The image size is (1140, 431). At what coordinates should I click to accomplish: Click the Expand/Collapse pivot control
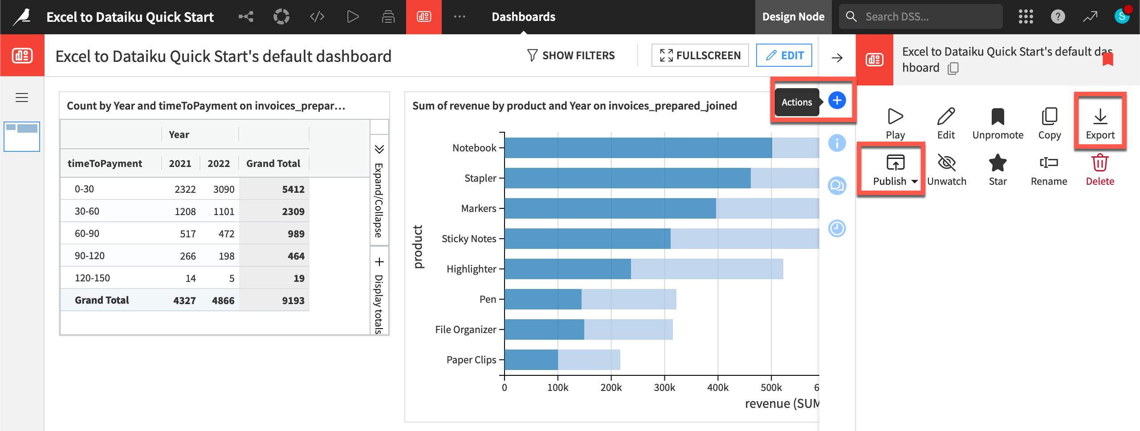[x=379, y=190]
